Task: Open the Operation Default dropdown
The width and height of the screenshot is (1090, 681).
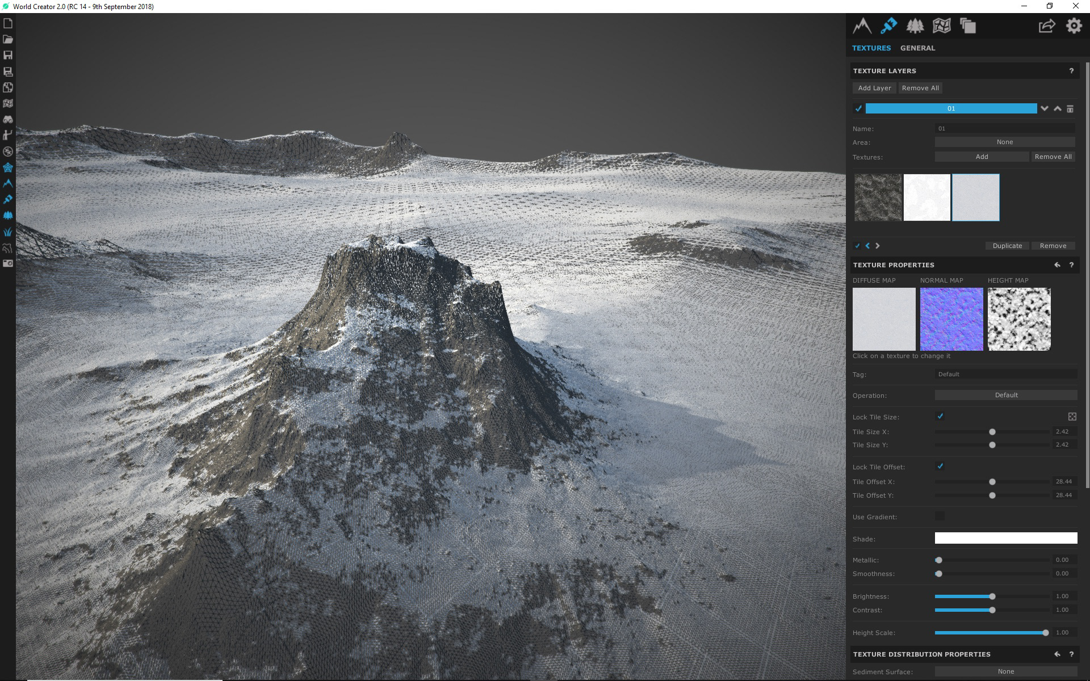Action: pyautogui.click(x=1005, y=395)
